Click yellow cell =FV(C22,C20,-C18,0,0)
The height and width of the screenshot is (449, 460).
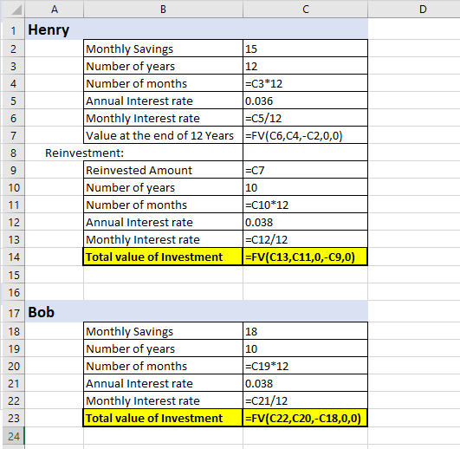point(306,418)
